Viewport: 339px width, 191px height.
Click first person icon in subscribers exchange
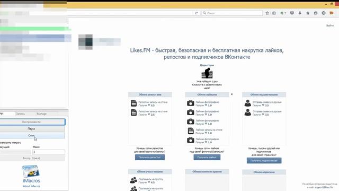(248, 103)
